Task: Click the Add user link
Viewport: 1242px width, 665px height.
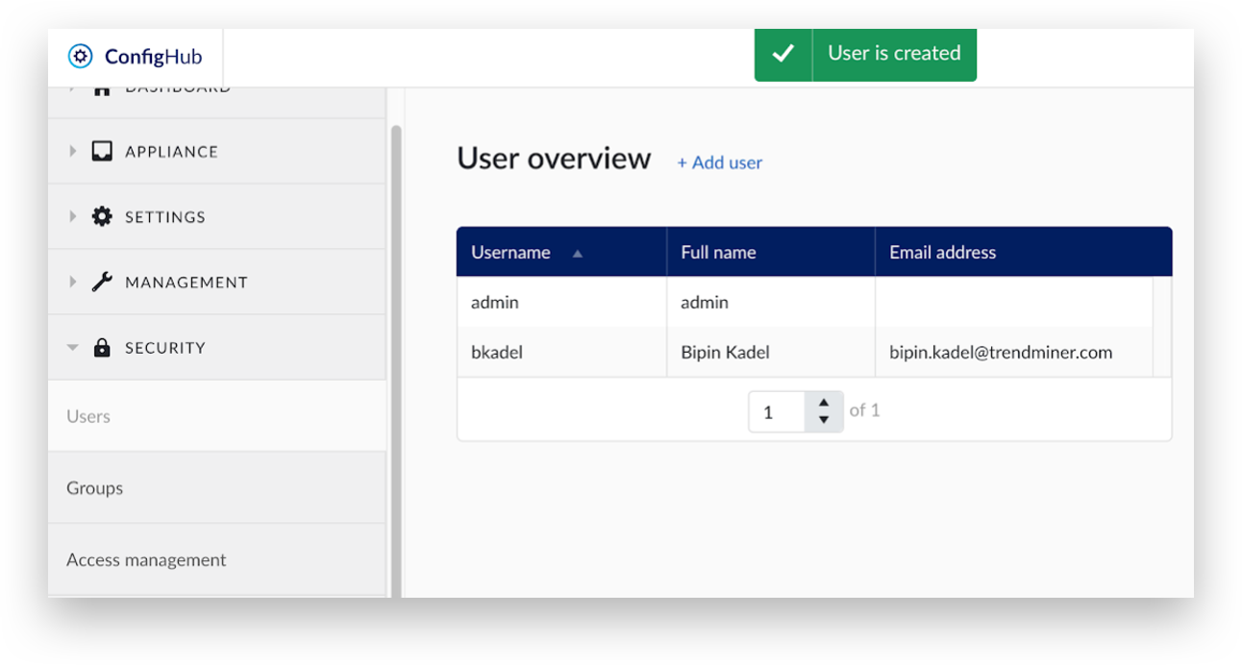Action: click(719, 162)
